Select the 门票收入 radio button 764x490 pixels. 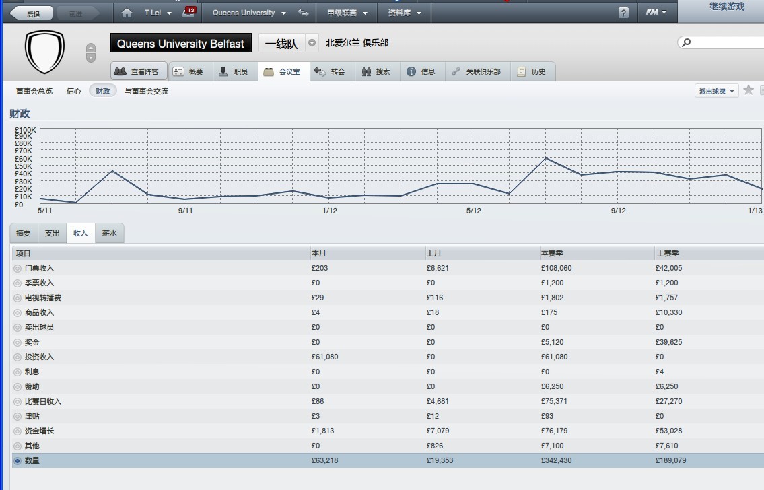18,269
